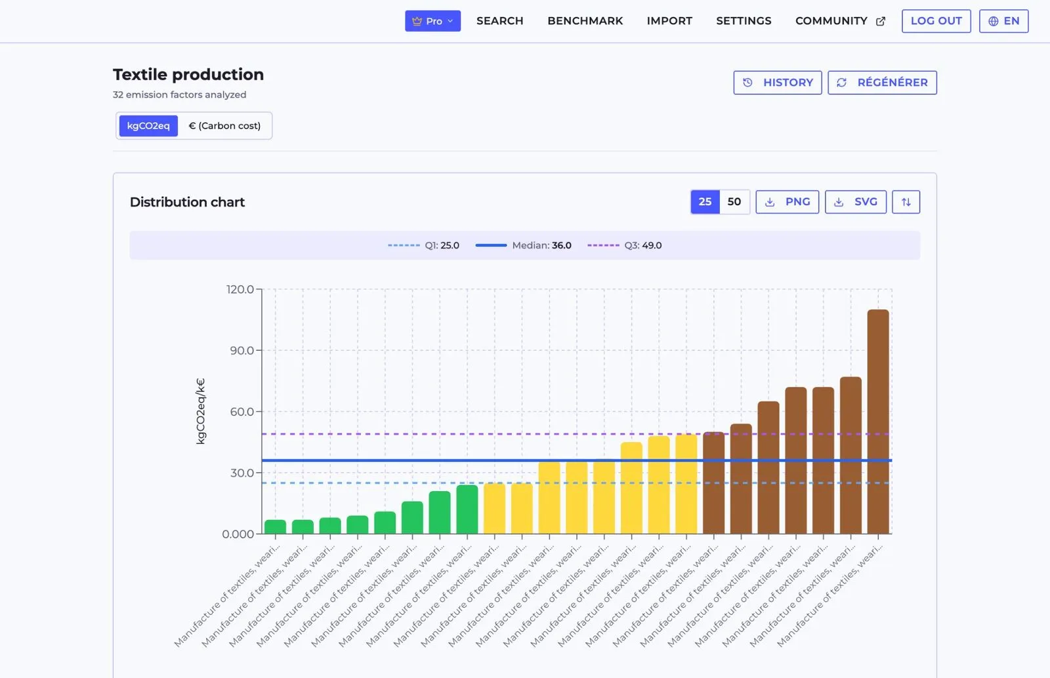Click the SVG download icon

[839, 202]
